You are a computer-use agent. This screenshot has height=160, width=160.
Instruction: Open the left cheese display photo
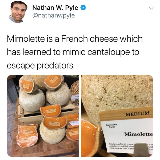click(x=43, y=116)
